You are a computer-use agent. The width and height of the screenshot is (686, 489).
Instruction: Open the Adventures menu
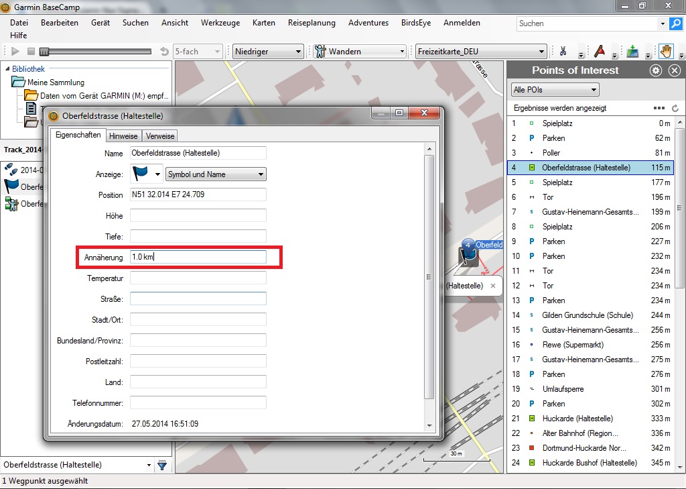pyautogui.click(x=368, y=23)
